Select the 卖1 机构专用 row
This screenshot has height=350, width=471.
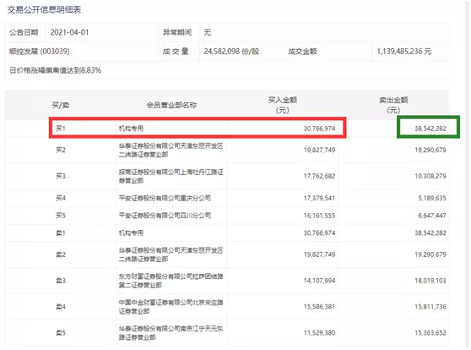tap(227, 233)
